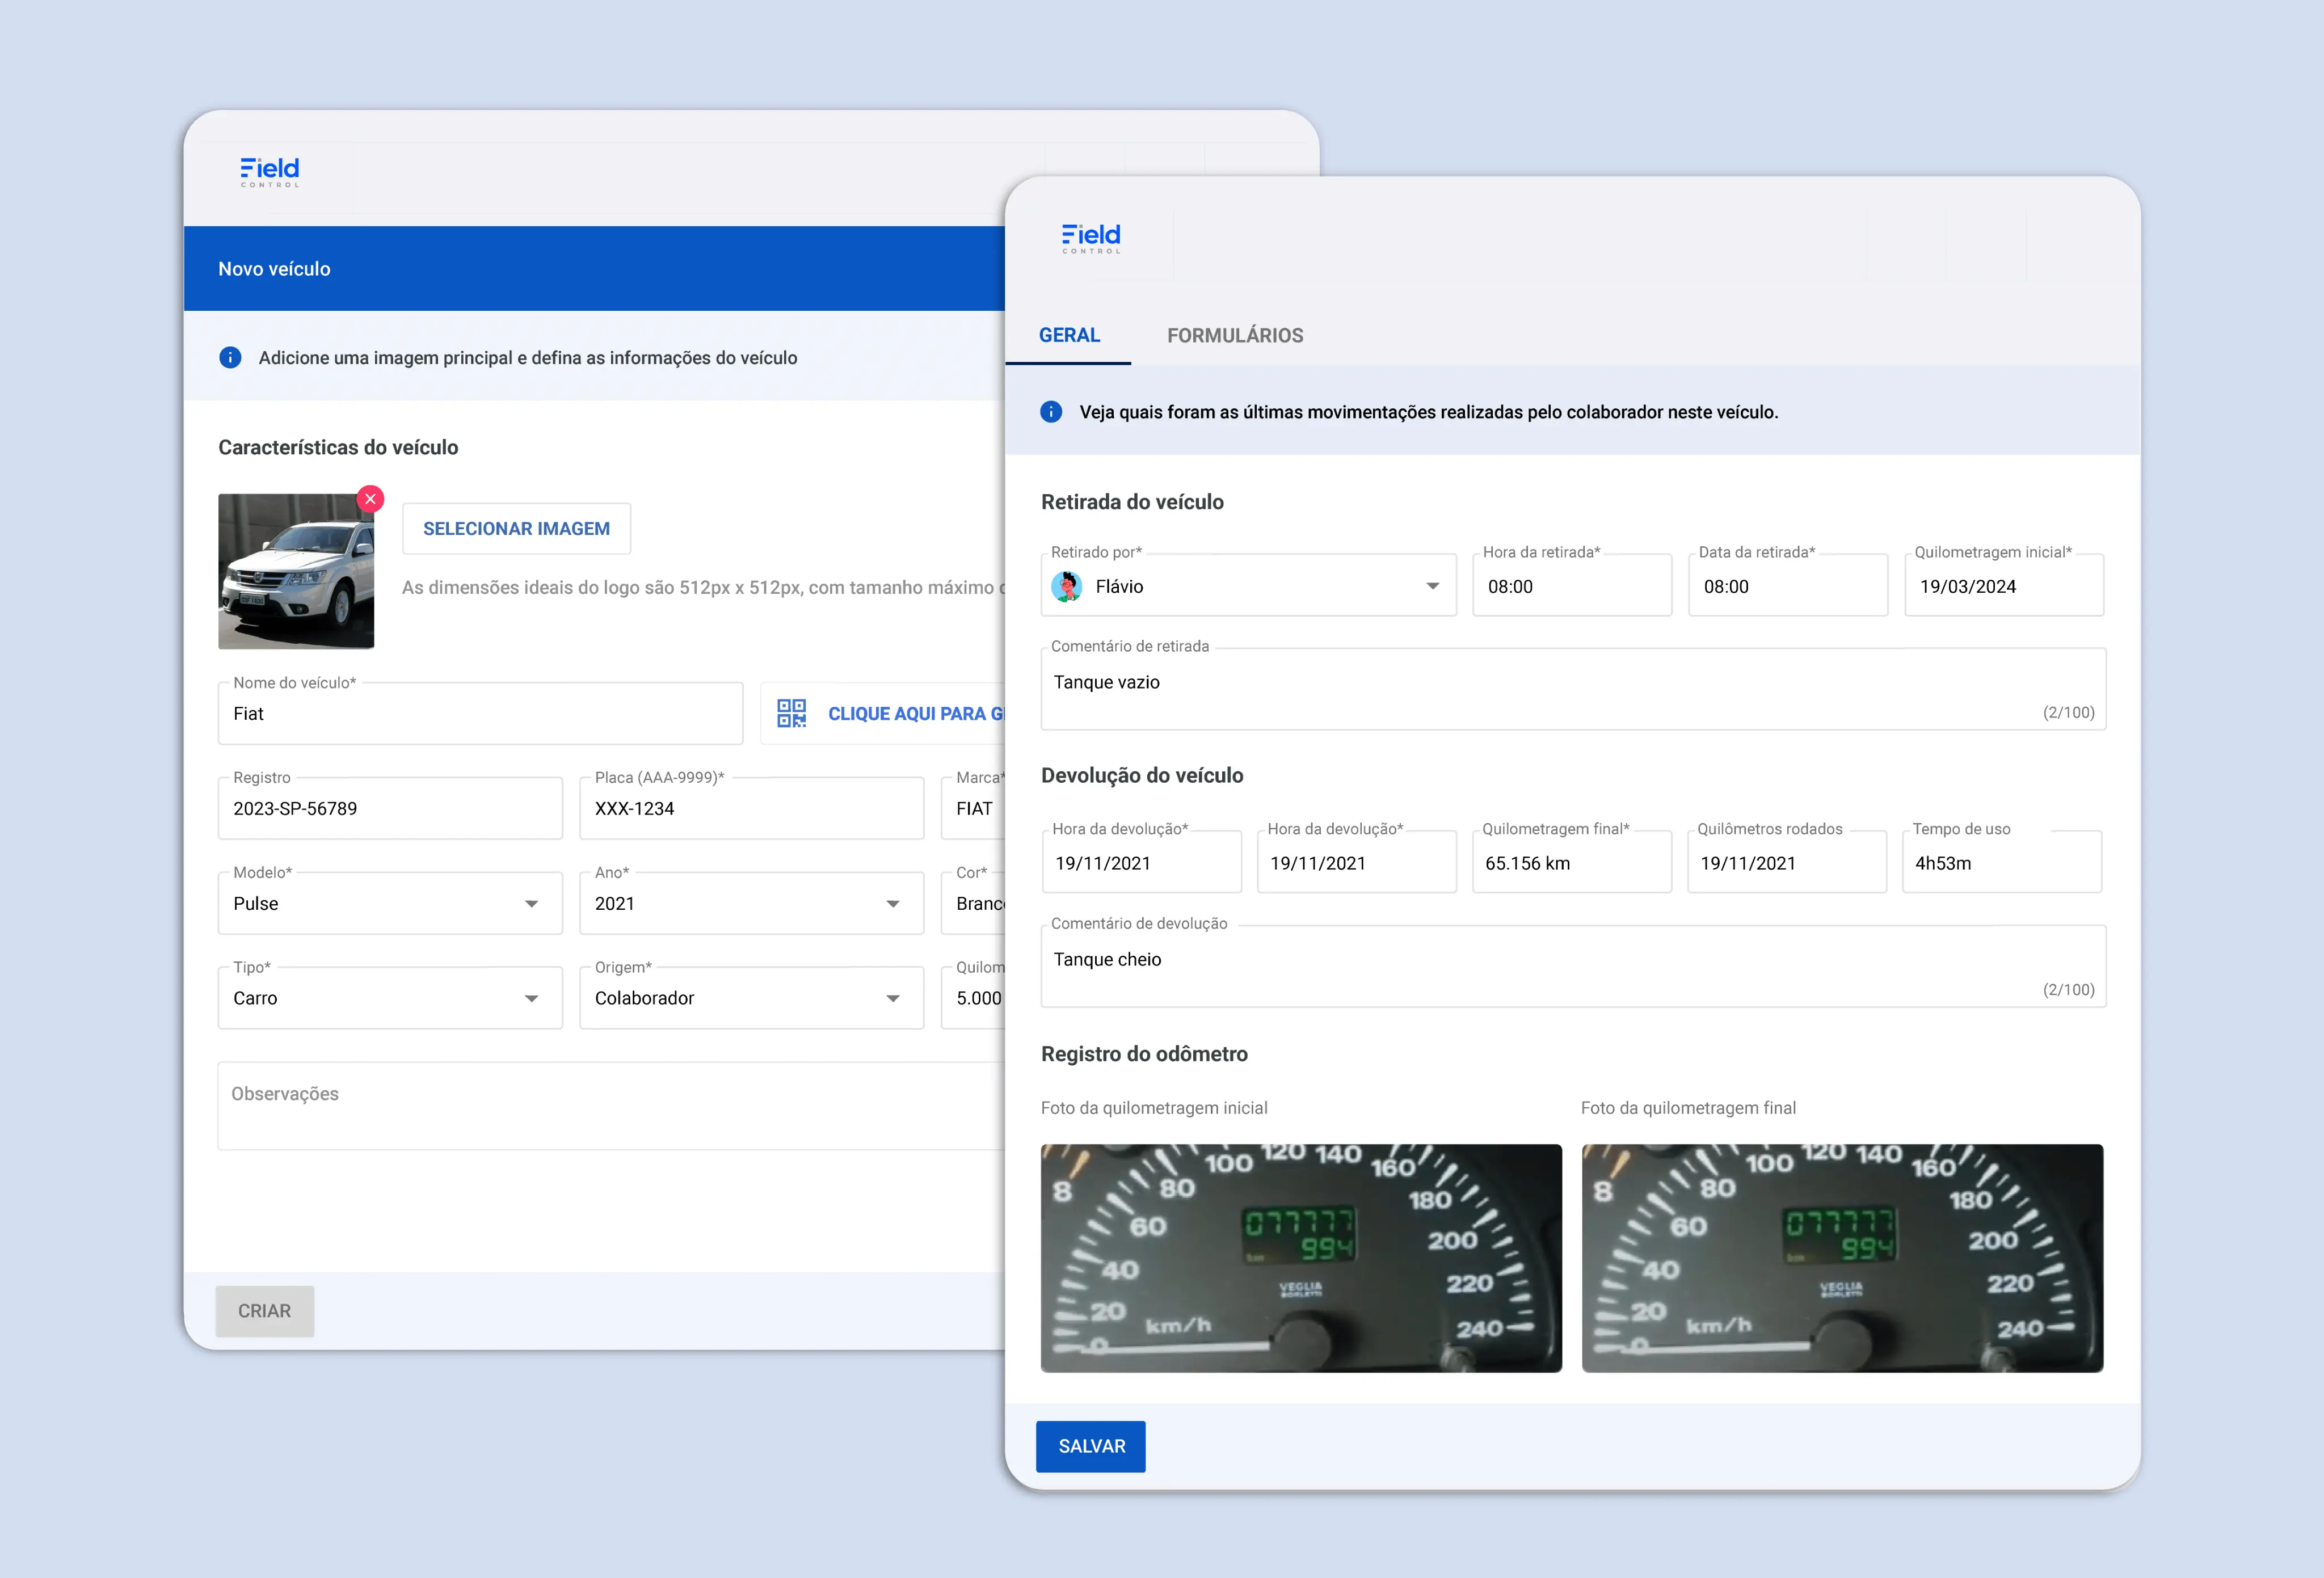The width and height of the screenshot is (2324, 1578).
Task: Open the final odometer photo
Action: tap(1842, 1258)
